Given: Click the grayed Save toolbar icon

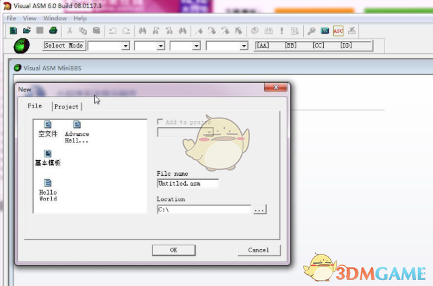Looking at the screenshot, I should coord(40,30).
